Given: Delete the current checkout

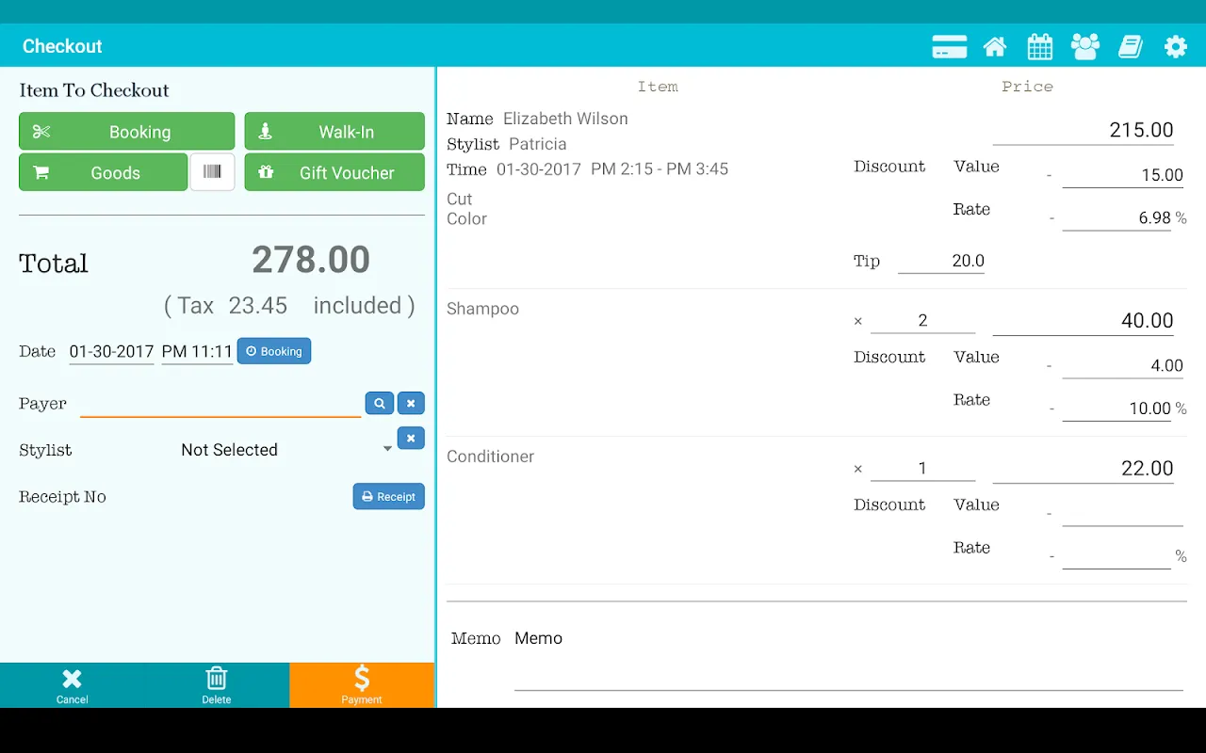Looking at the screenshot, I should 217,684.
